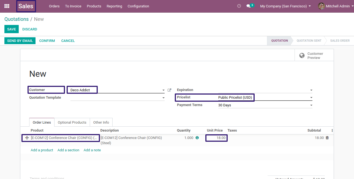
Task: Open the company switcher My Company (San Francisco)
Action: pos(285,6)
